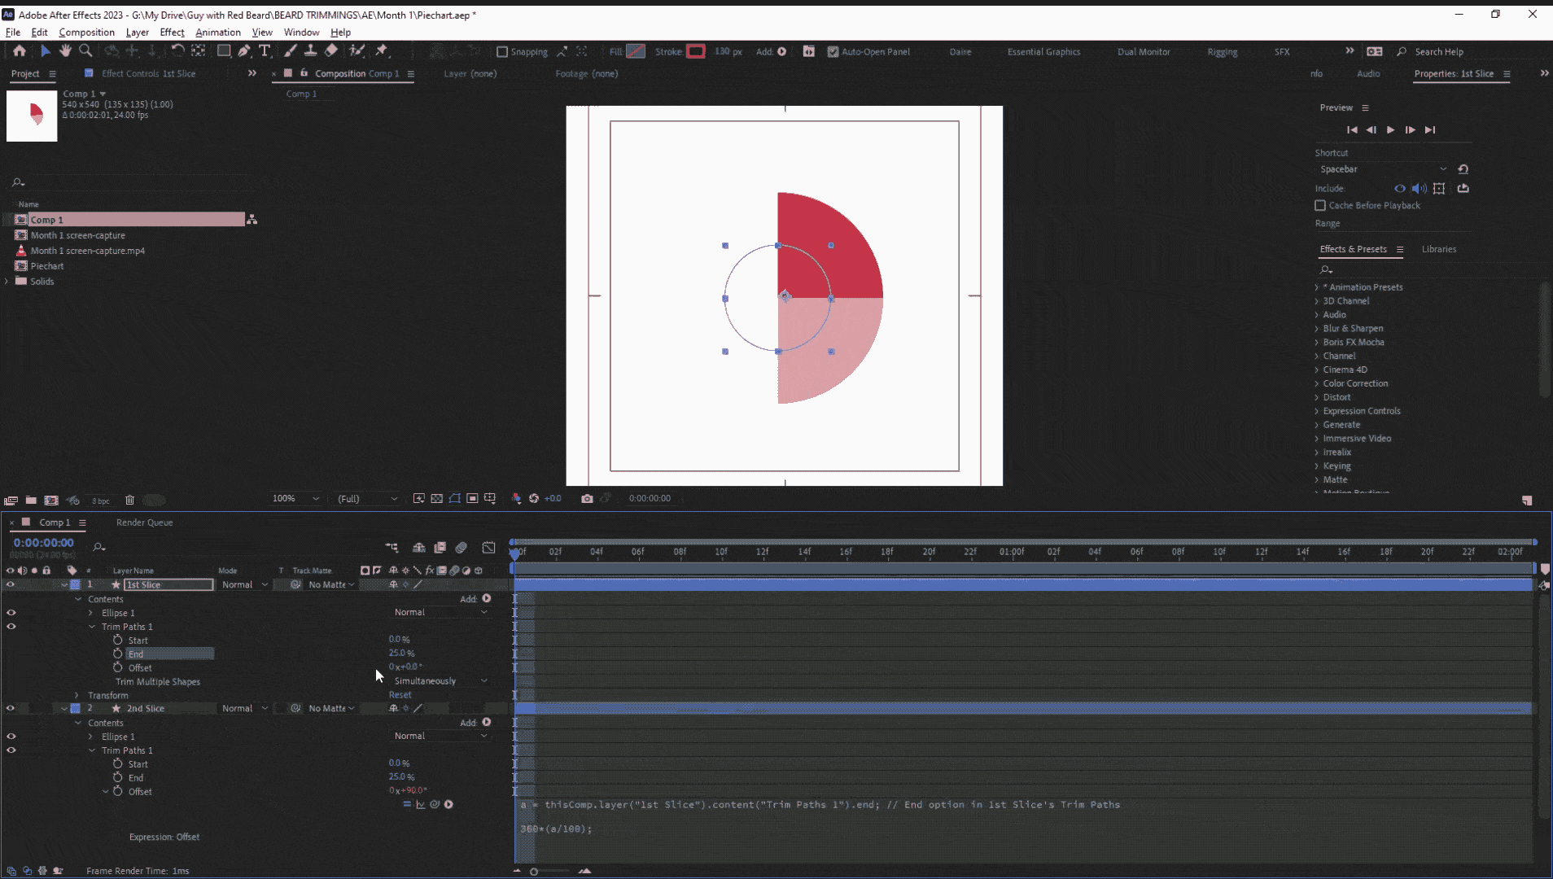Select the Puppet Pin tool
Screen dimensions: 1553x879
click(x=382, y=50)
